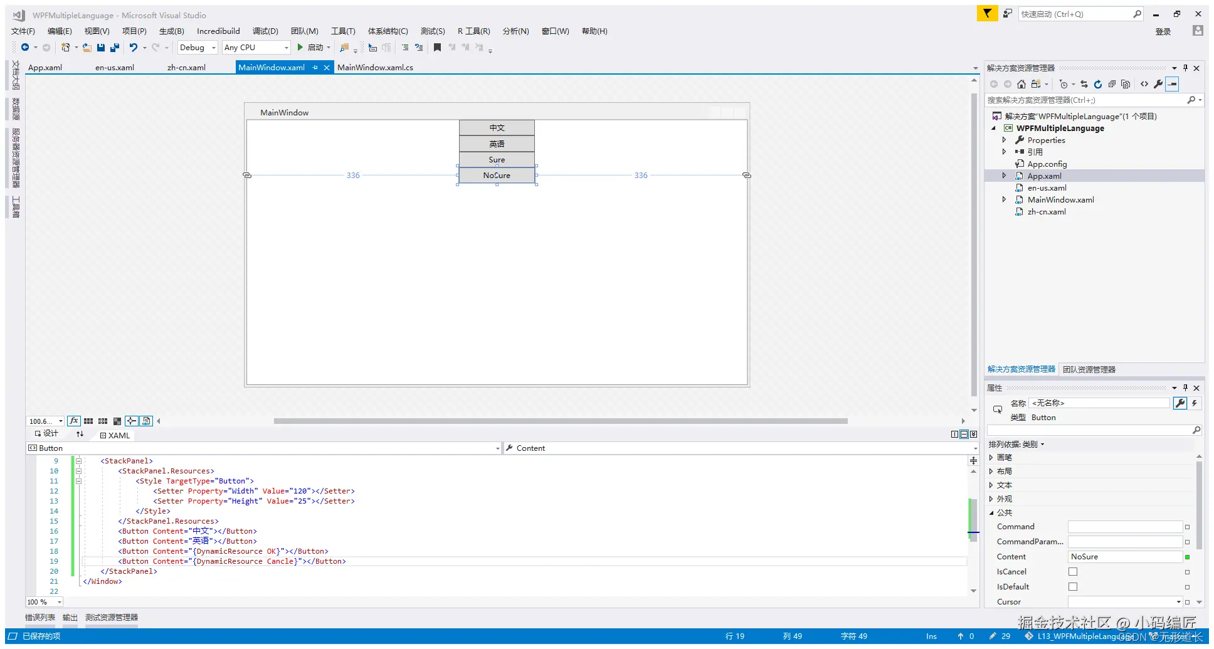Toggle the effects fx icon in designer
The image size is (1214, 649).
pyautogui.click(x=74, y=421)
